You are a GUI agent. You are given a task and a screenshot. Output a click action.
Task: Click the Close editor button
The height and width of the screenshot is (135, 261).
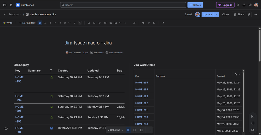click(x=225, y=14)
